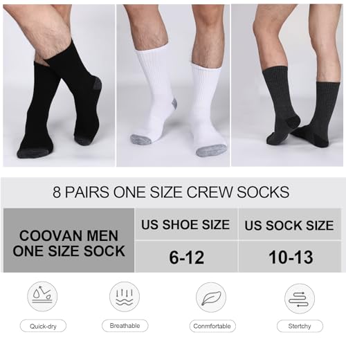Select the Conmfortable label pill
The height and width of the screenshot is (346, 346).
click(x=212, y=326)
